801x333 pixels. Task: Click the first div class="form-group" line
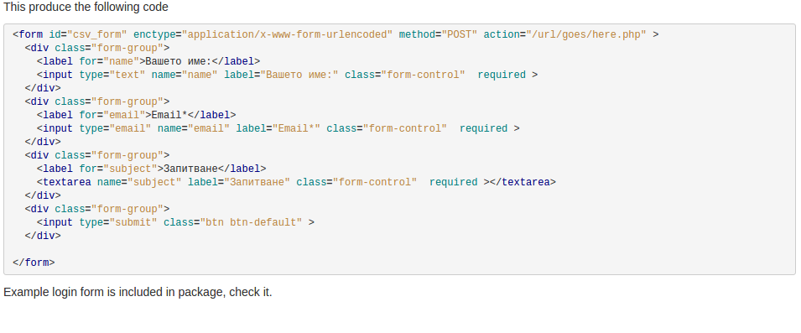point(97,48)
